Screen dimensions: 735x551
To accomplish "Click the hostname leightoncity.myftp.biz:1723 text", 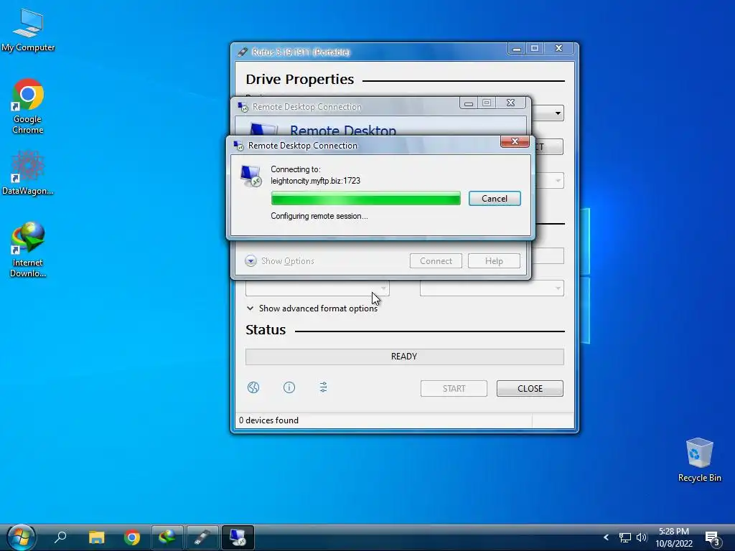I will pyautogui.click(x=316, y=181).
